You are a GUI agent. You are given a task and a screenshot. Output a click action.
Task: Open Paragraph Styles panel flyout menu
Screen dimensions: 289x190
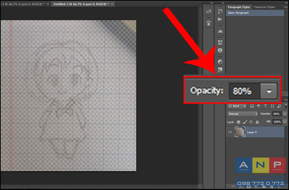pos(285,7)
